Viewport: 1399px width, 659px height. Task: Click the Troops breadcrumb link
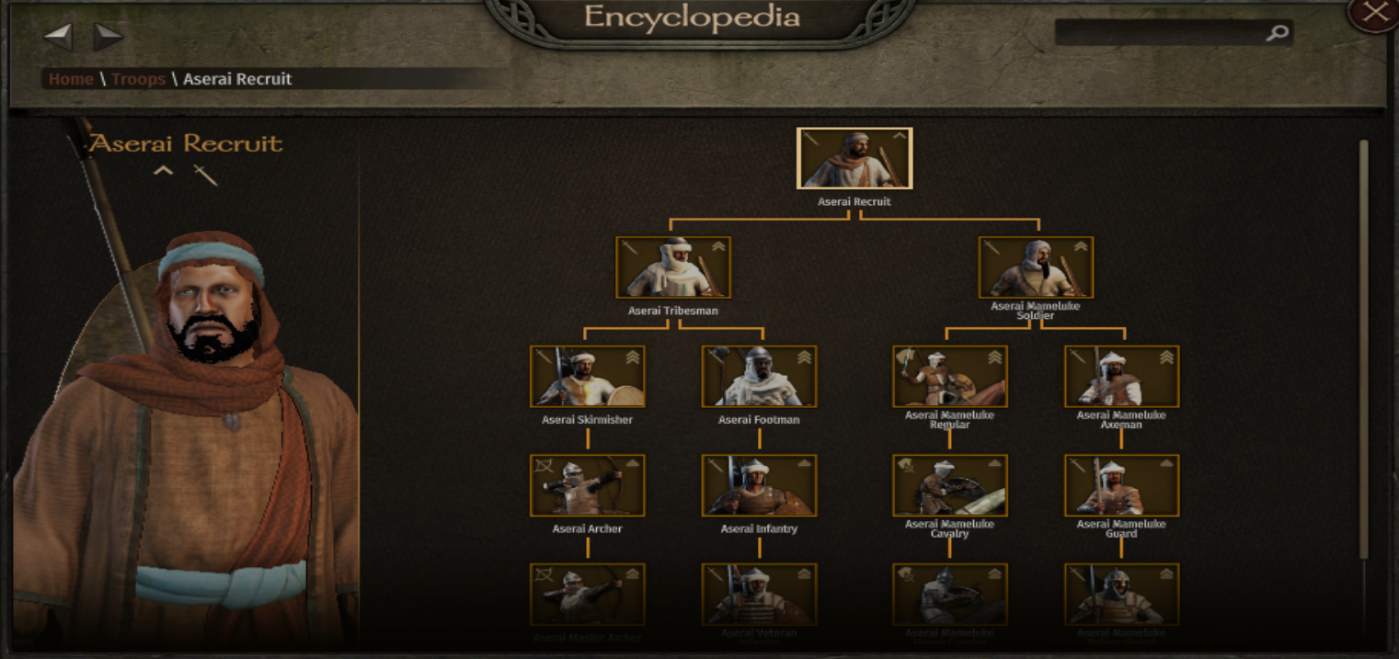(x=139, y=79)
